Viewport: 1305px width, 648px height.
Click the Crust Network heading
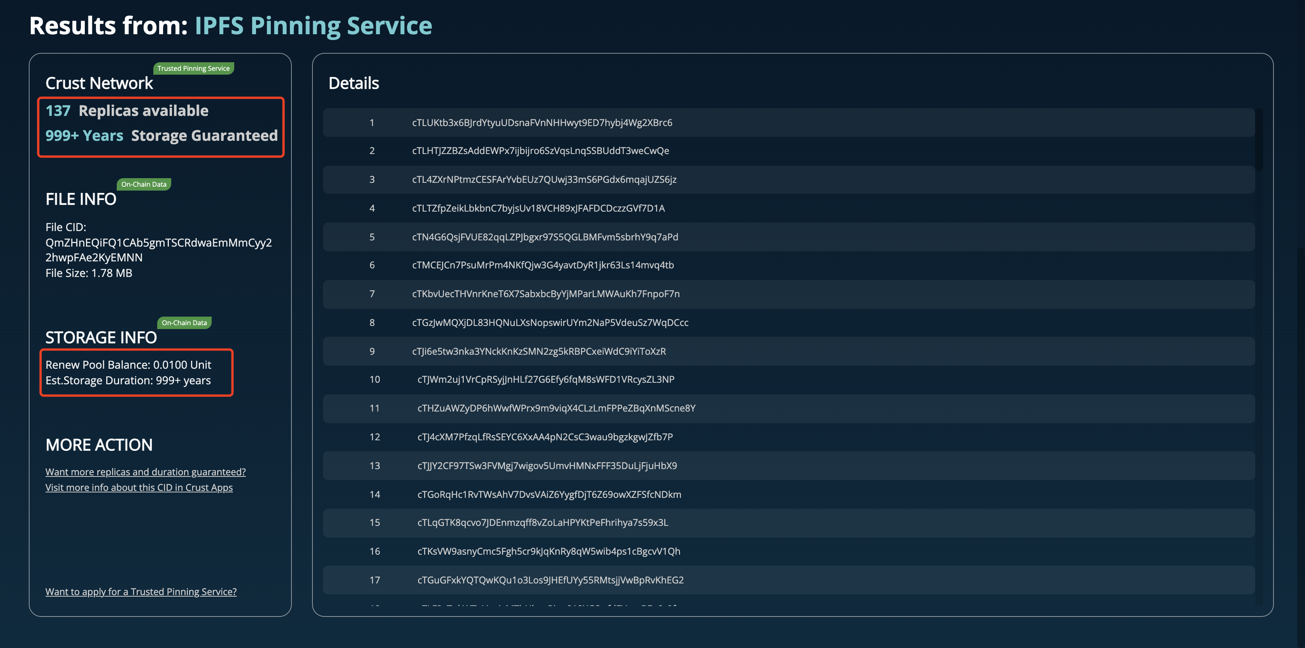click(99, 83)
